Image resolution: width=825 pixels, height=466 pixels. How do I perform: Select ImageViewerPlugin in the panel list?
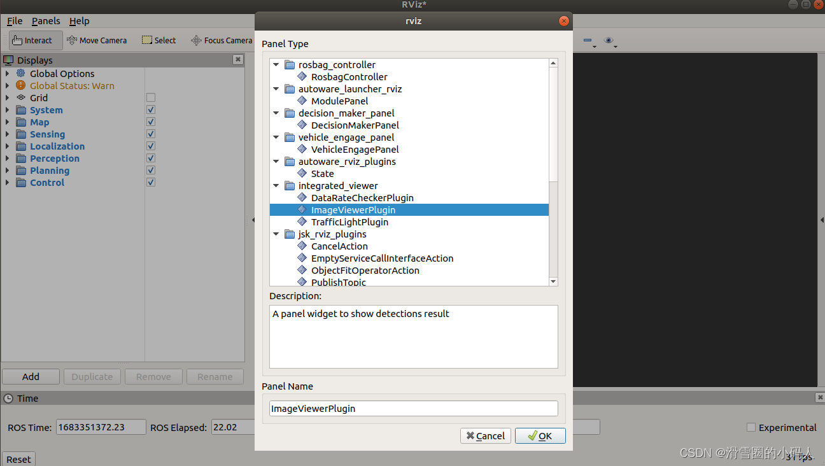pyautogui.click(x=409, y=209)
